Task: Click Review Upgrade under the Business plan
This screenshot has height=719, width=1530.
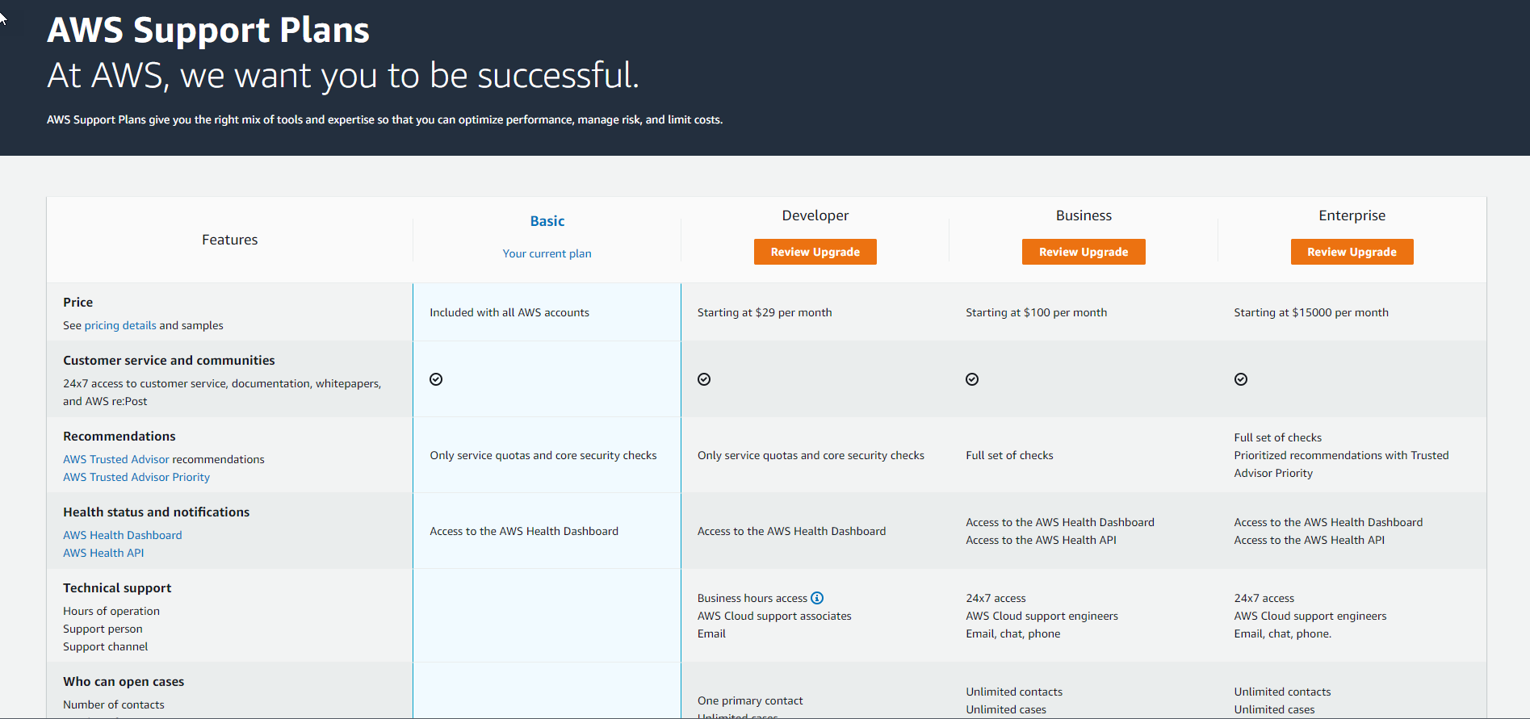Action: [x=1084, y=252]
